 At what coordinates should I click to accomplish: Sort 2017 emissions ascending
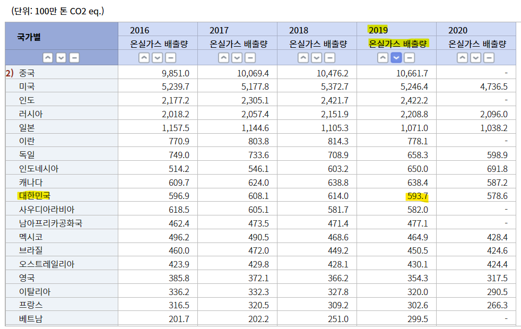point(223,58)
